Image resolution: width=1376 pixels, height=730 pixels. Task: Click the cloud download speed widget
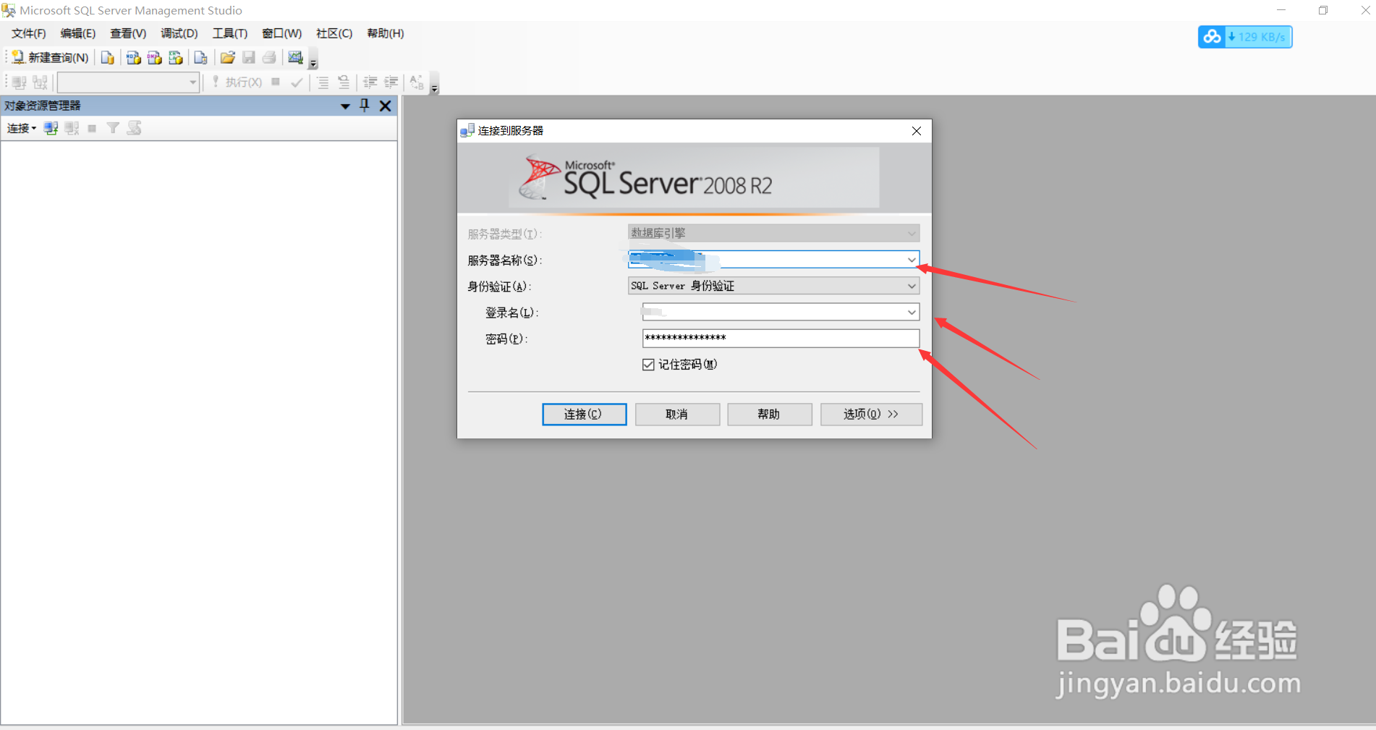[x=1245, y=37]
